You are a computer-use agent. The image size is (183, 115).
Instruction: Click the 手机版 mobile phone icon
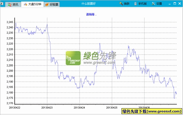click(135, 4)
